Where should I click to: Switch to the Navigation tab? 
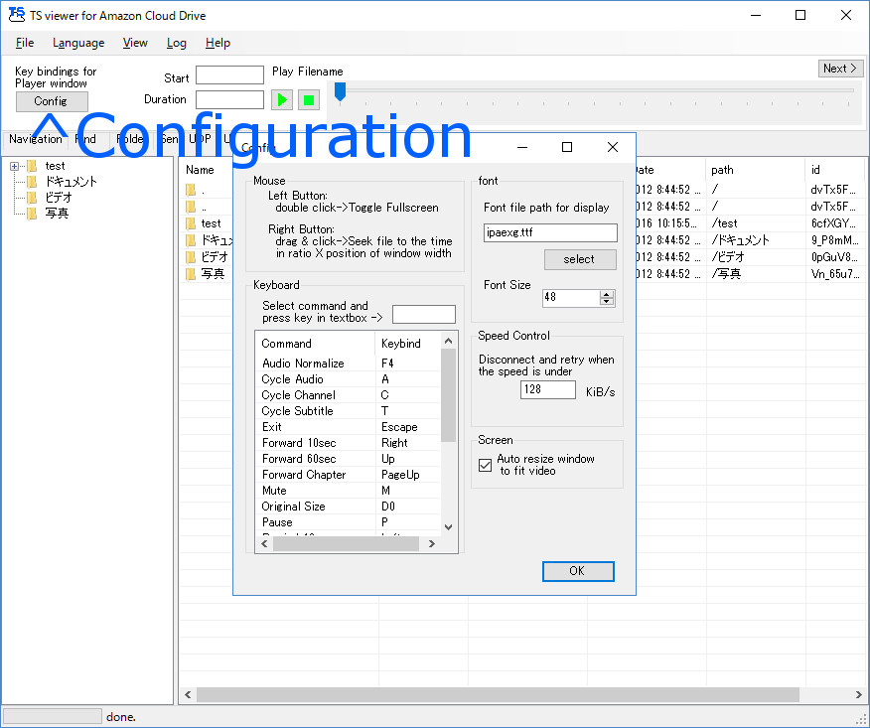click(x=35, y=139)
